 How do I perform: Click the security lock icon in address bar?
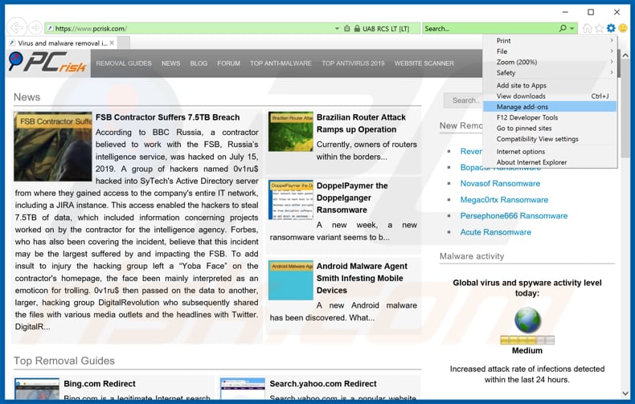click(356, 29)
